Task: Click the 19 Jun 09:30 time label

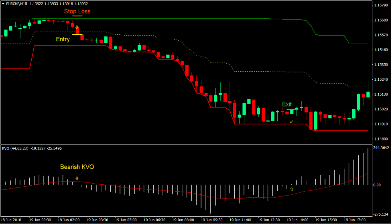Action: pyautogui.click(x=212, y=220)
